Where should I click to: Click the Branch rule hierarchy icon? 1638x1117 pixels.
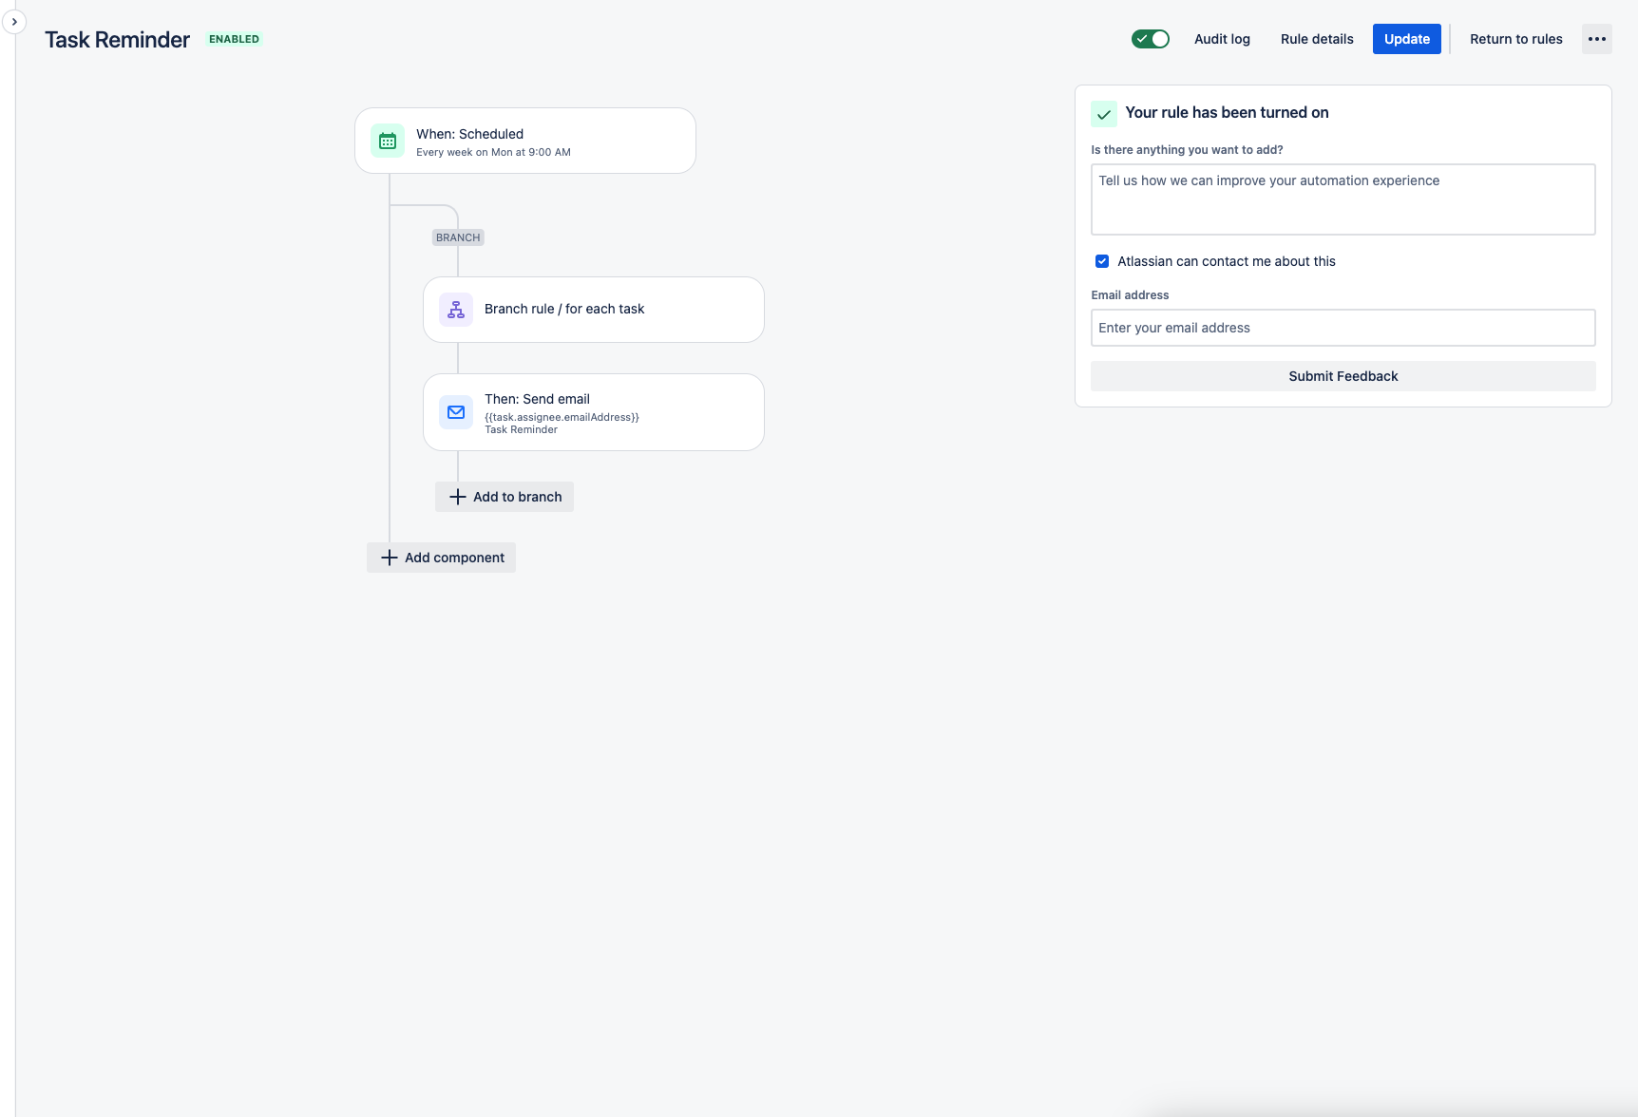(x=456, y=310)
